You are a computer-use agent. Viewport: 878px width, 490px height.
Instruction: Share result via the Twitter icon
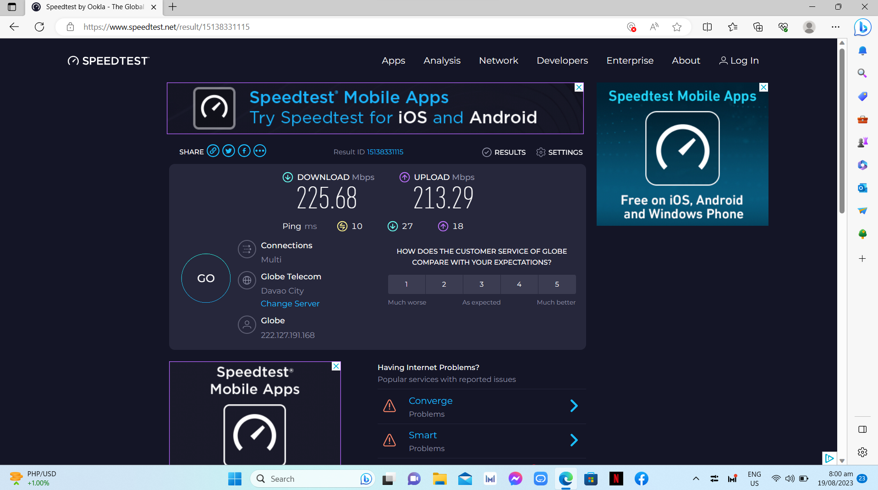228,151
